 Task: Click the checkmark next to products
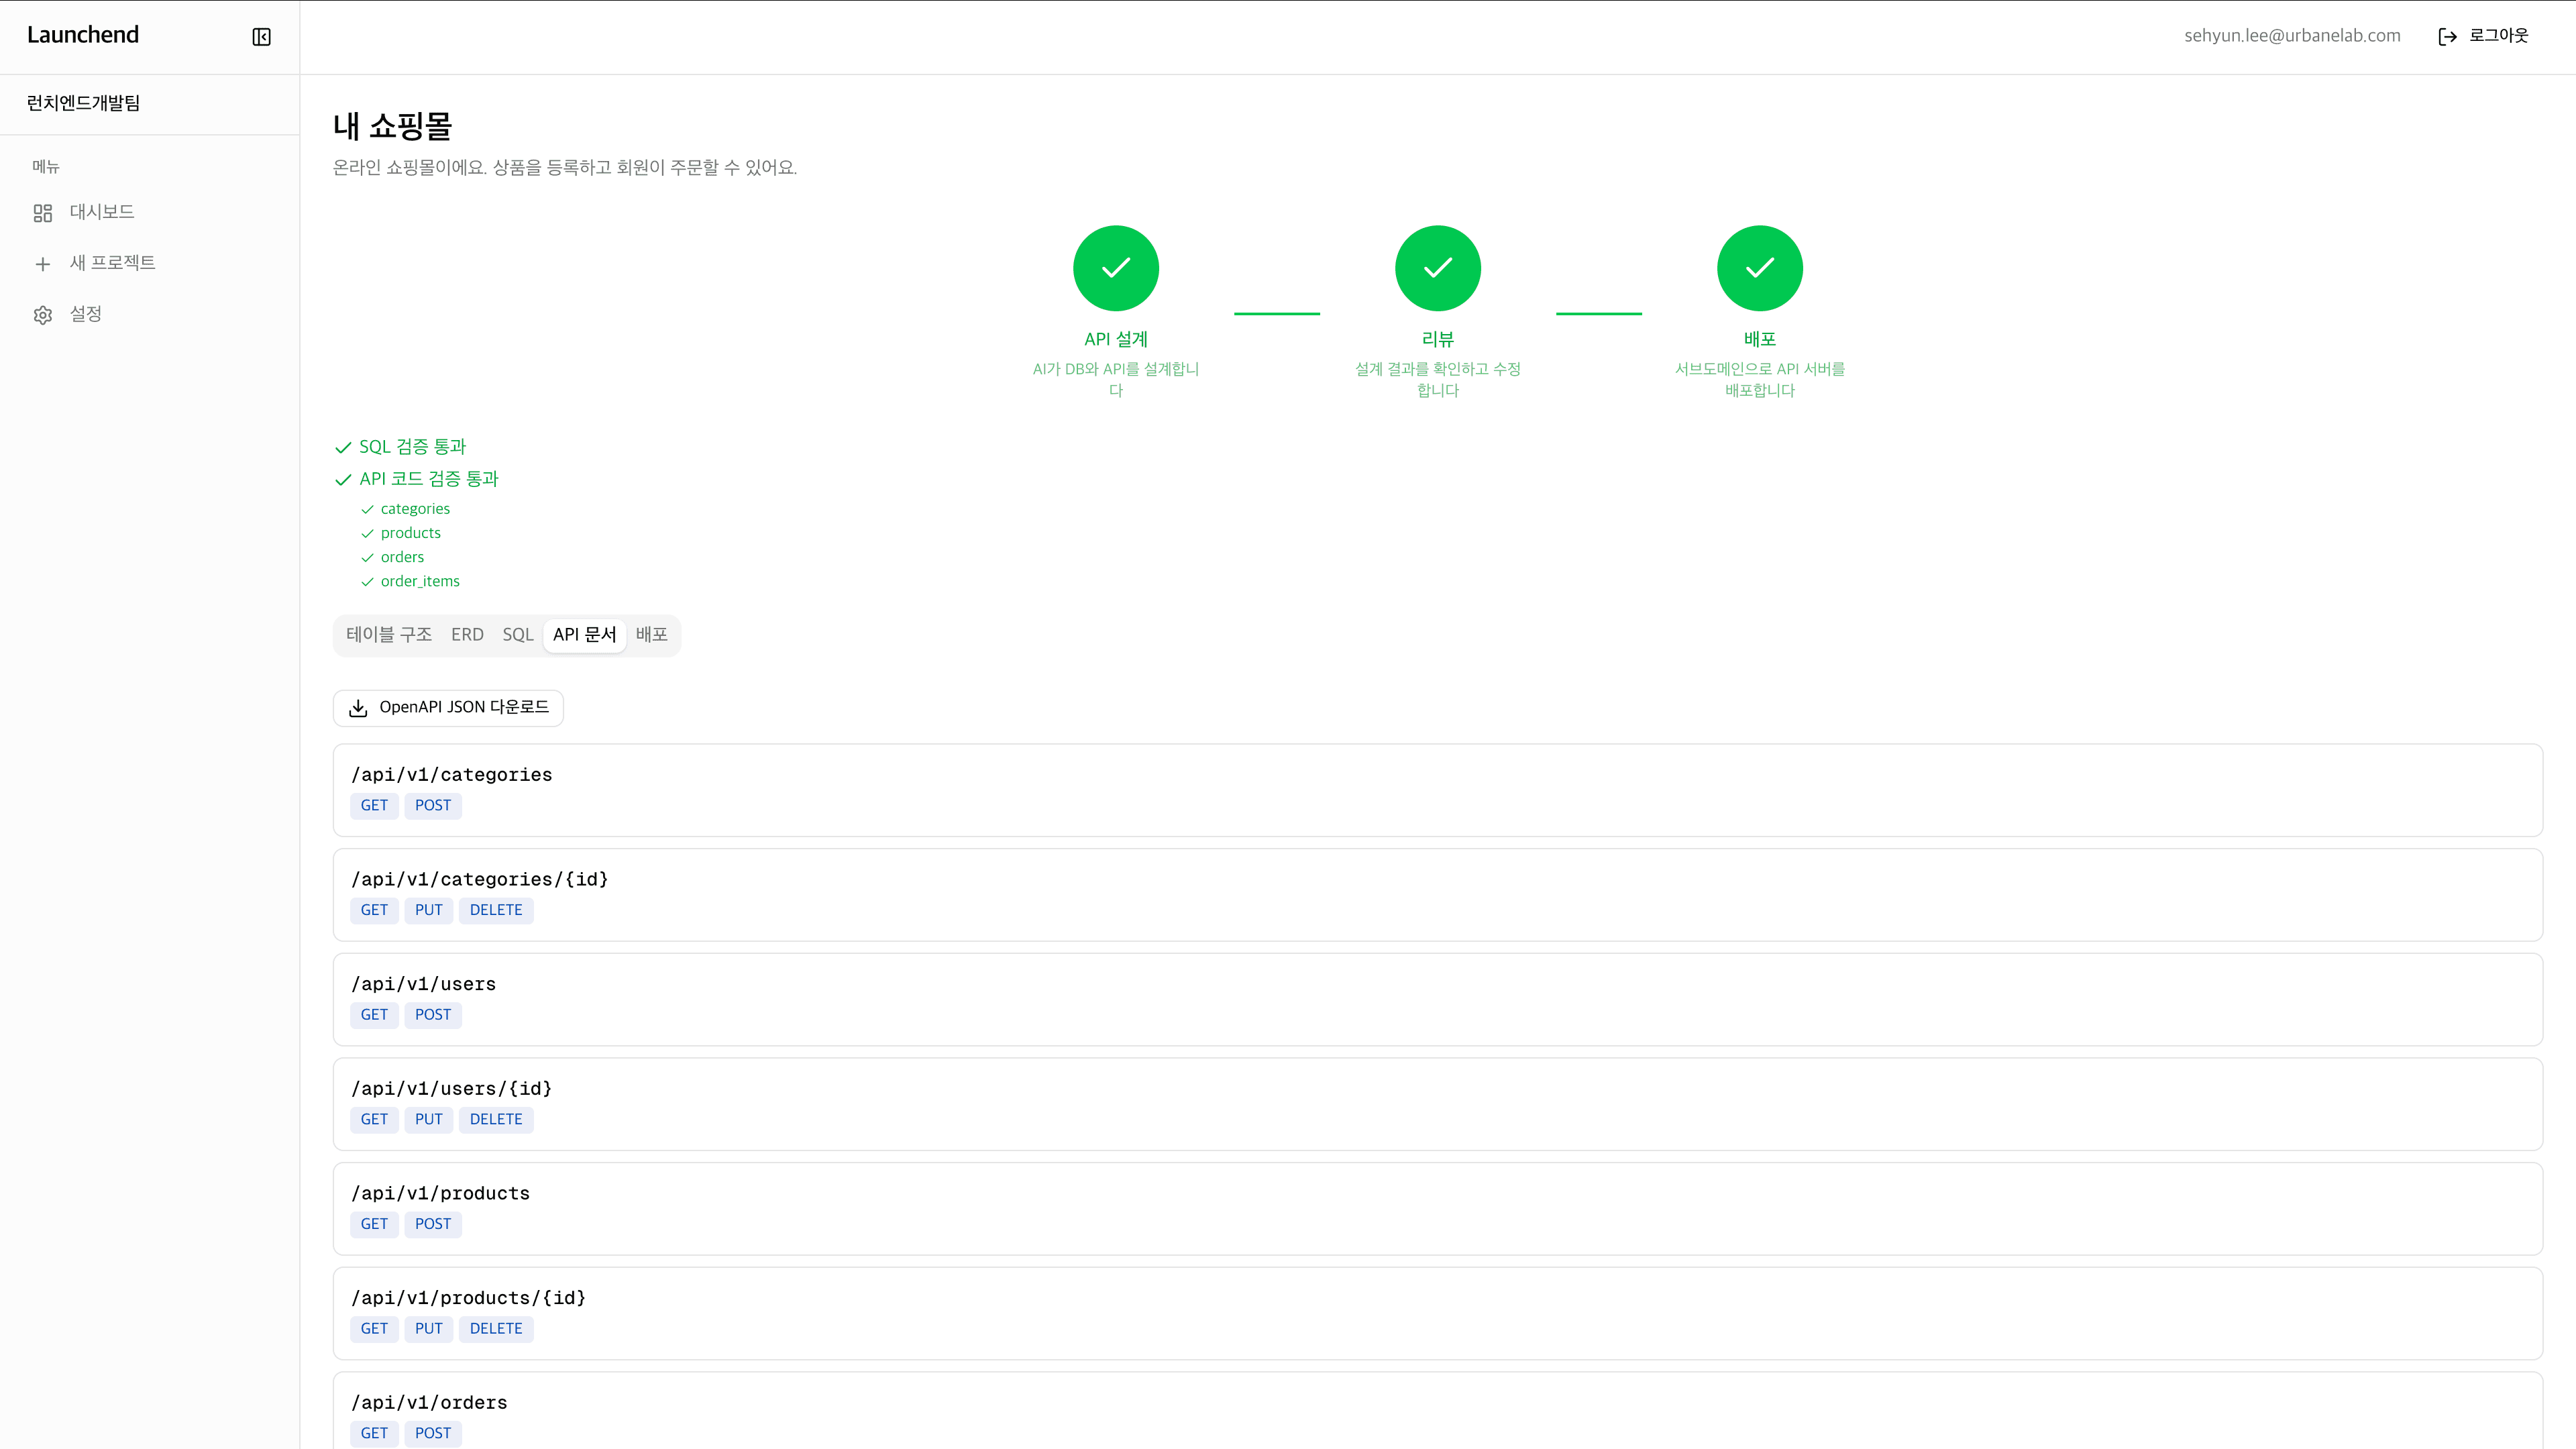(367, 534)
